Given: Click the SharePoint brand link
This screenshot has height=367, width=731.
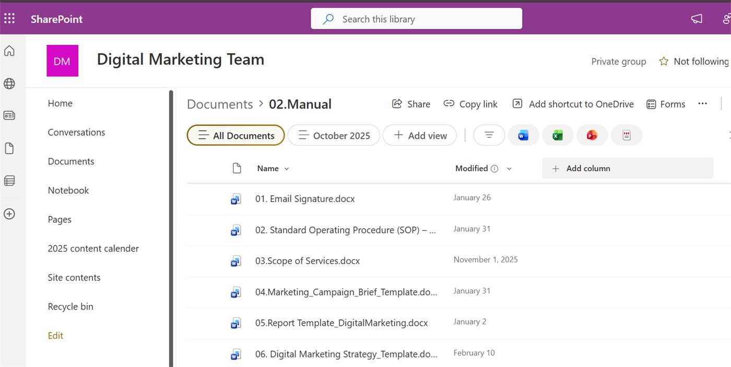Looking at the screenshot, I should click(57, 19).
